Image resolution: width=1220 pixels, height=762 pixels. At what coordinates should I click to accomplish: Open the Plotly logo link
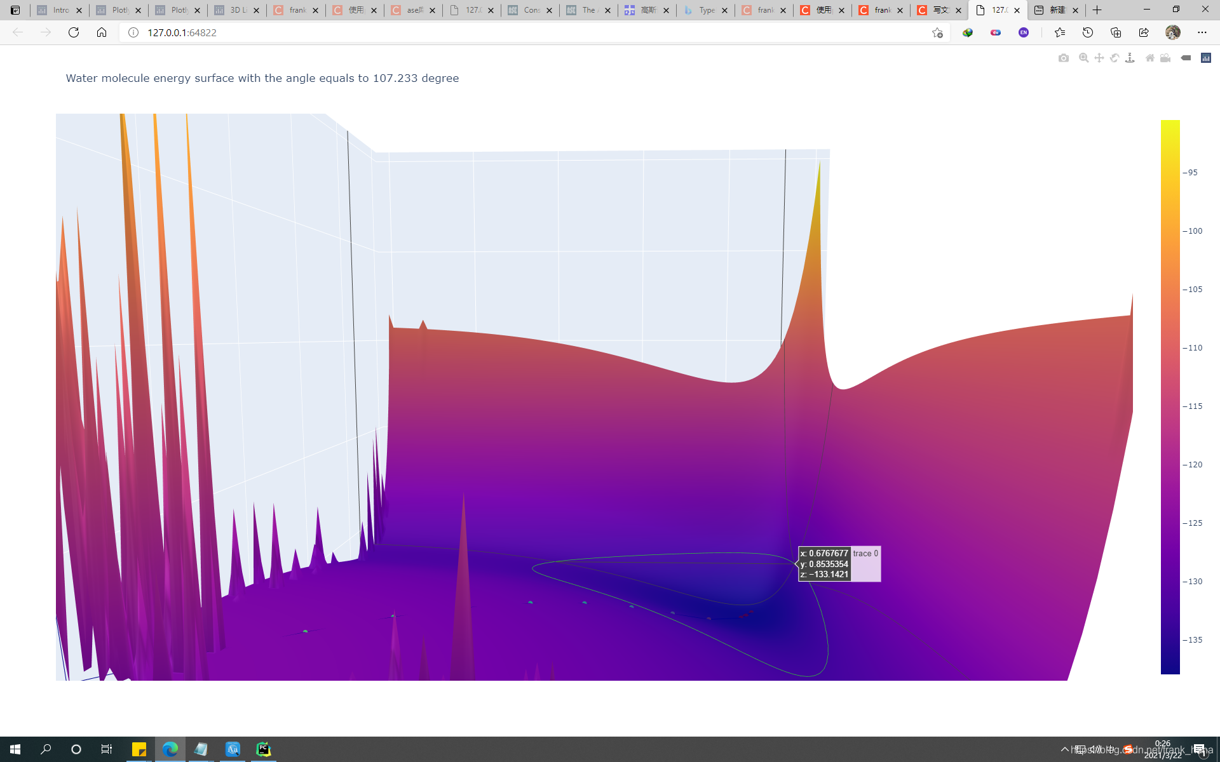(1205, 58)
